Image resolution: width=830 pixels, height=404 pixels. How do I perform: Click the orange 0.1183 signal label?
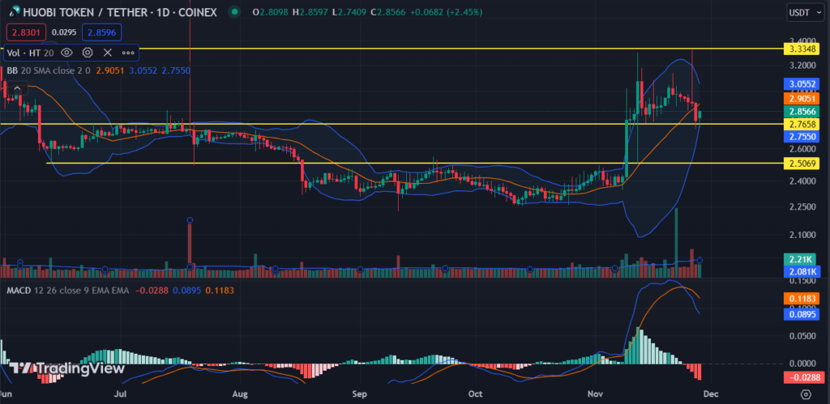pyautogui.click(x=801, y=299)
